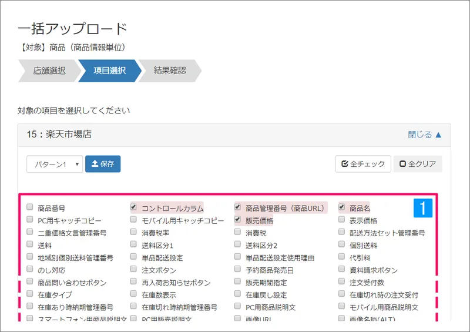This screenshot has width=470, height=332.
Task: Select the 結果確認 step tab
Action: point(170,71)
